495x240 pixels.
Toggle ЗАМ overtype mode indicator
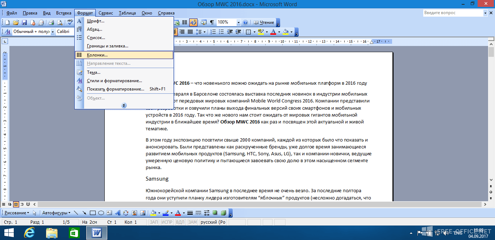[193, 222]
